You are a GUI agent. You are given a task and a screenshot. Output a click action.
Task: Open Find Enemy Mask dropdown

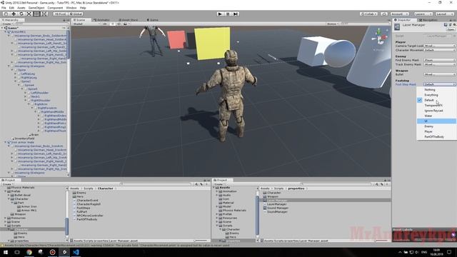tap(440, 60)
